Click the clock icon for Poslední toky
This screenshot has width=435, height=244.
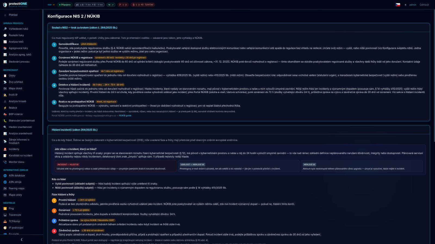[5, 35]
